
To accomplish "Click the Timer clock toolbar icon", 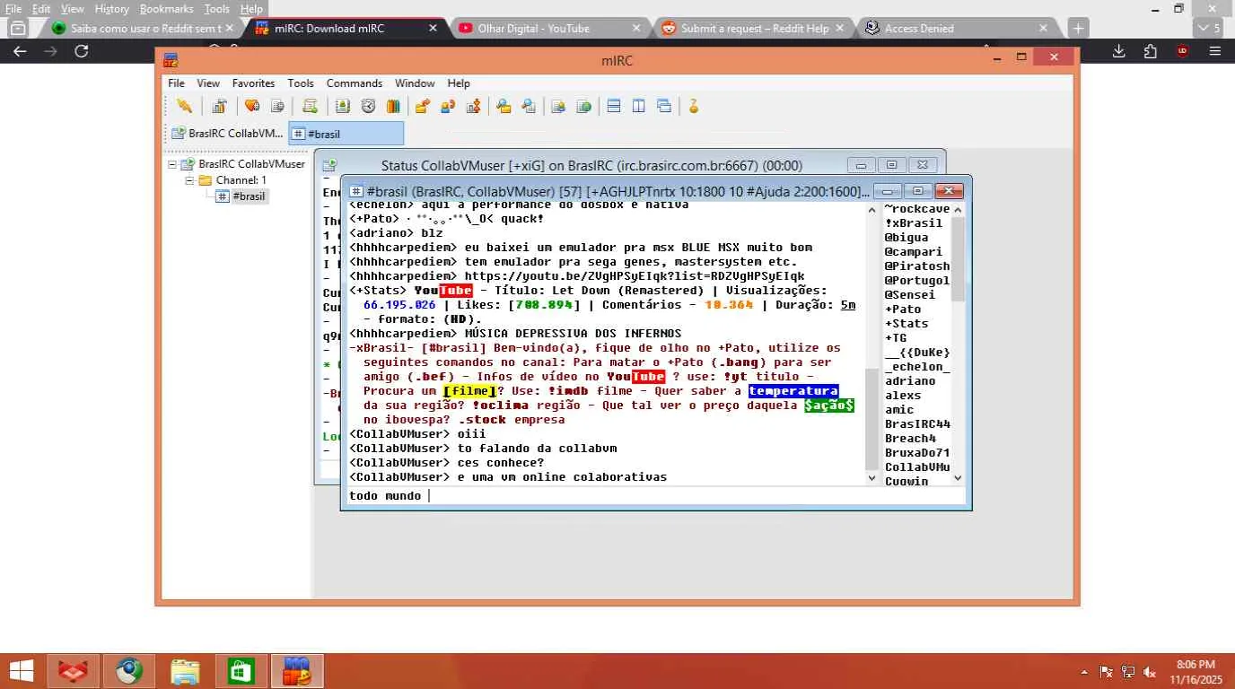I will click(368, 106).
